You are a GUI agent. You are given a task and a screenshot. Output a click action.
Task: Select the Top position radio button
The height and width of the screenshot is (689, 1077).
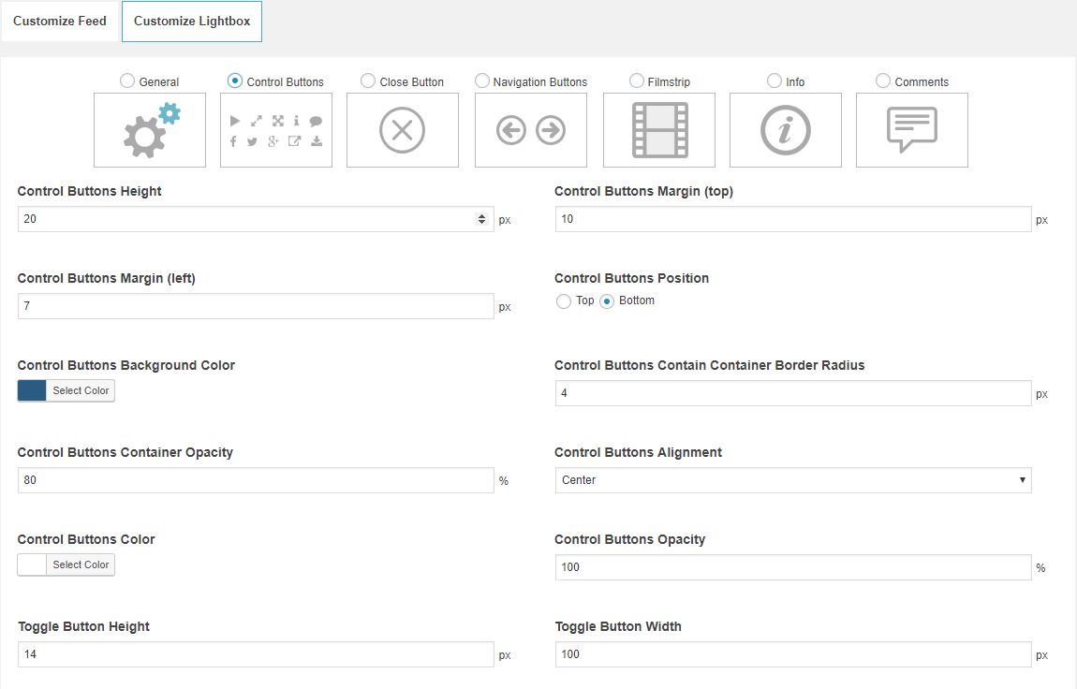[x=564, y=301]
